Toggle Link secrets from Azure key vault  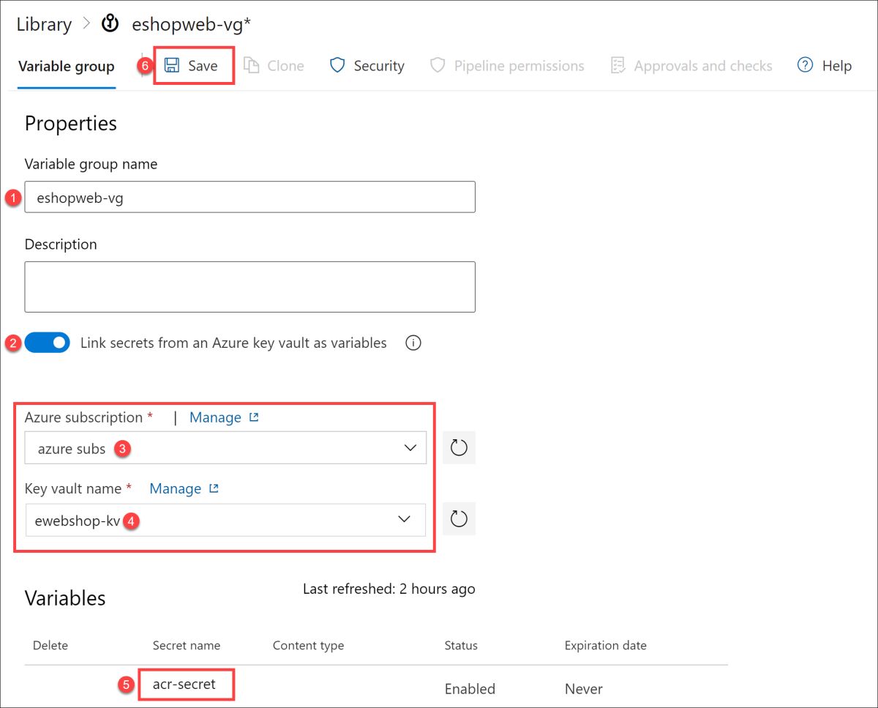[x=47, y=343]
